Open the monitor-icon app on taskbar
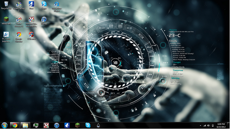Image resolution: width=230 pixels, height=129 pixels. 36,125
